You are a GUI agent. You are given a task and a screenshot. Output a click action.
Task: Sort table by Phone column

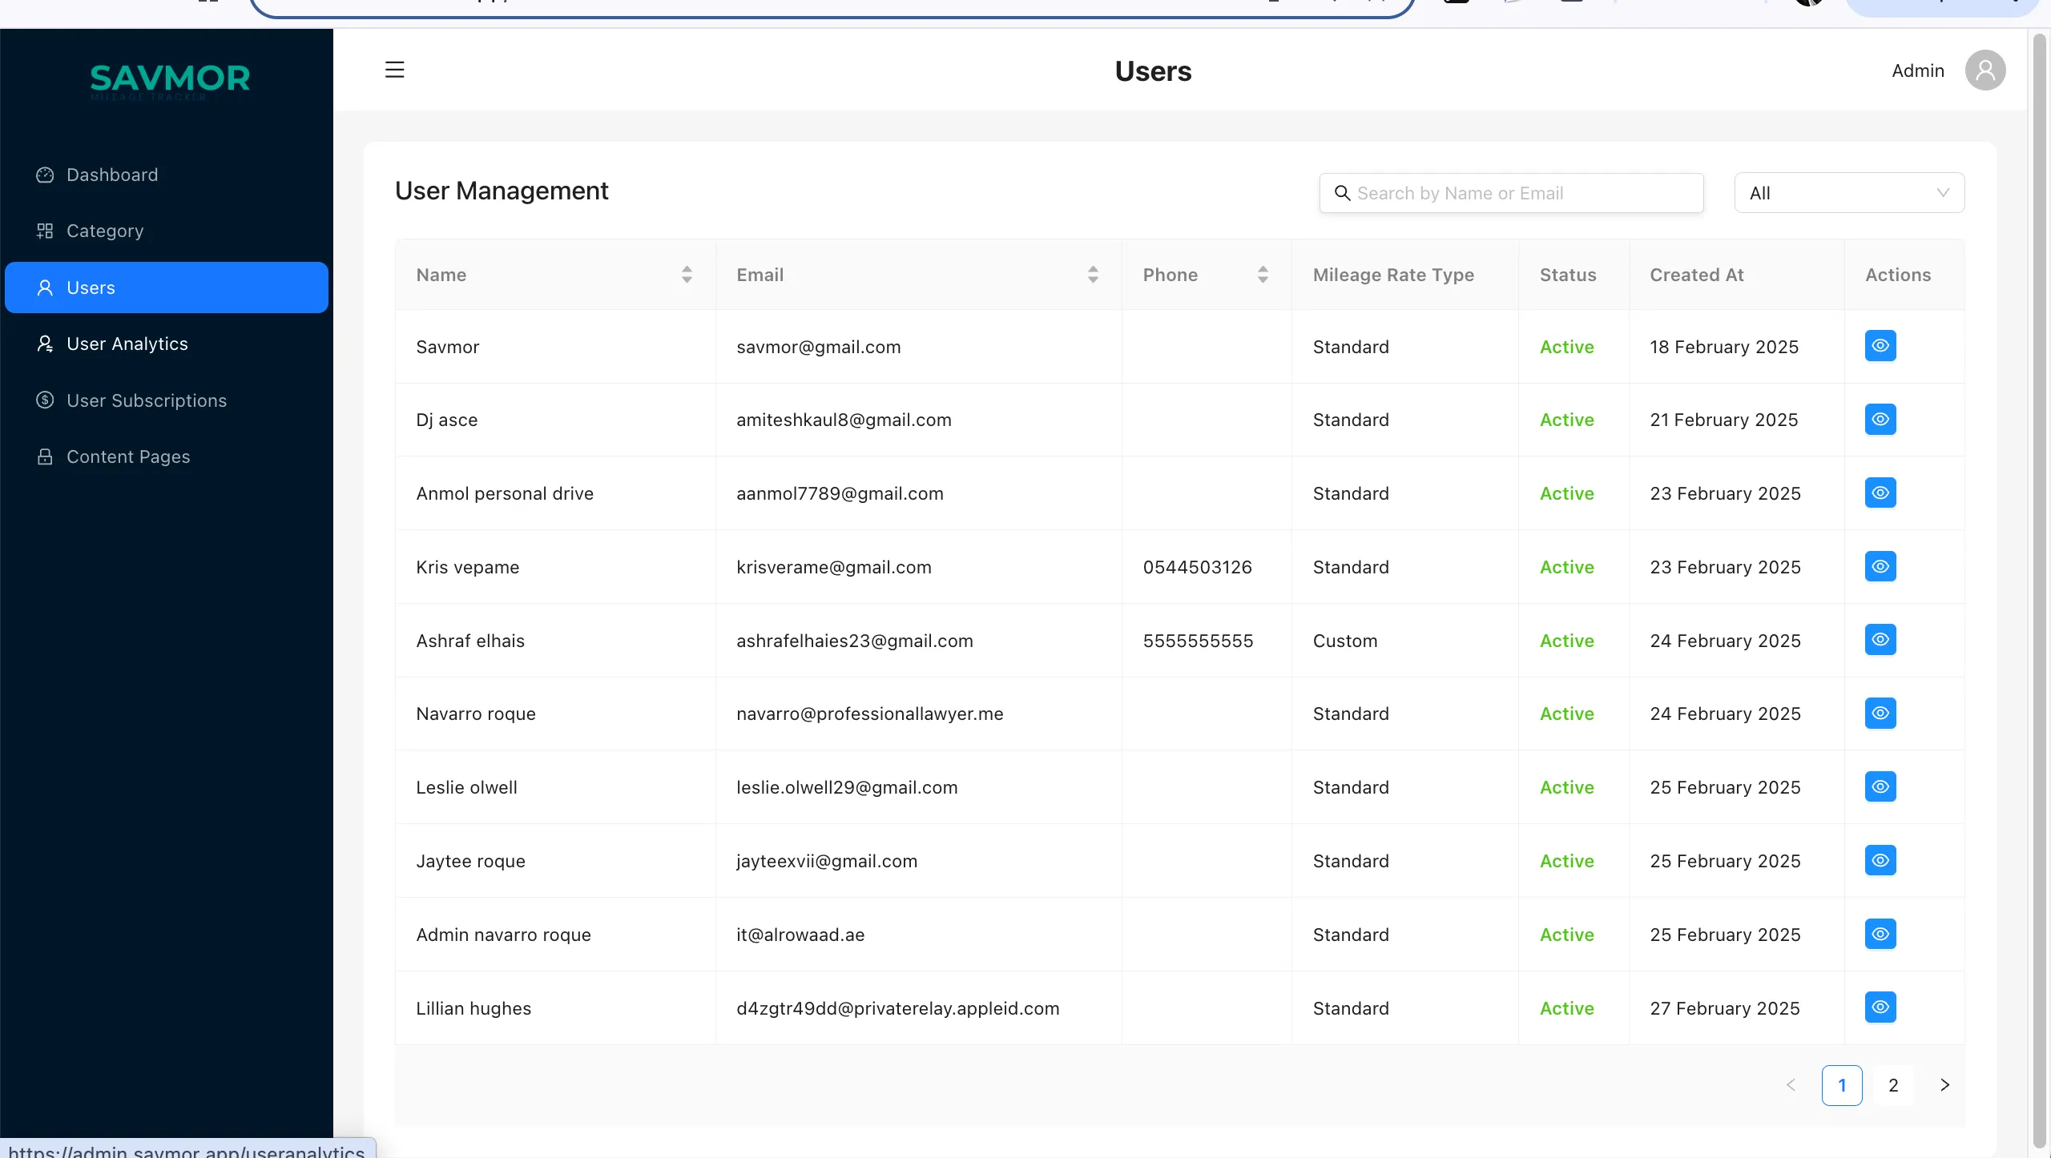pyautogui.click(x=1263, y=275)
